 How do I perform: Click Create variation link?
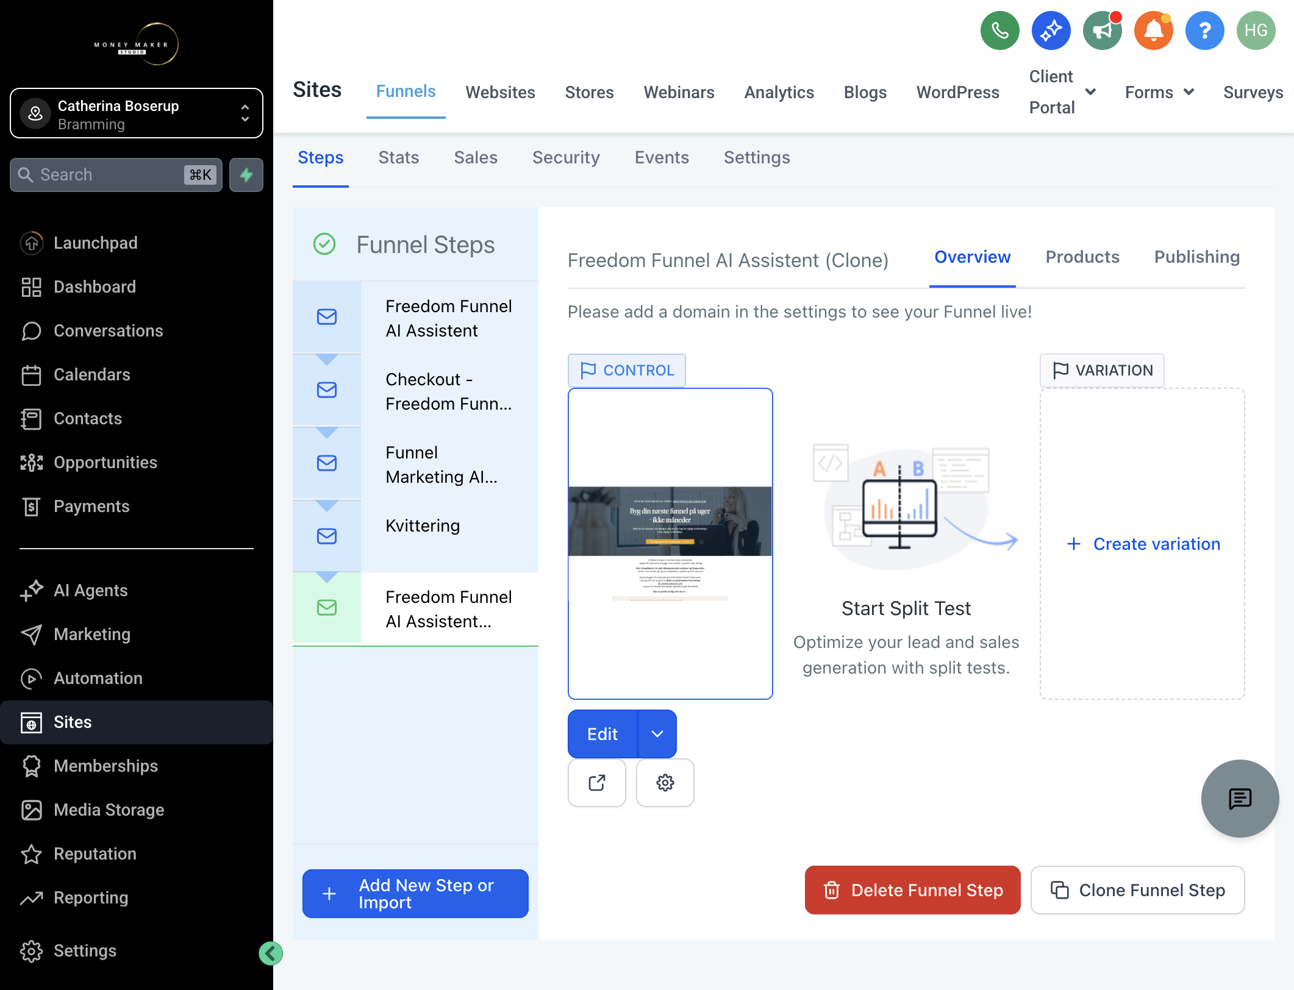pyautogui.click(x=1143, y=544)
